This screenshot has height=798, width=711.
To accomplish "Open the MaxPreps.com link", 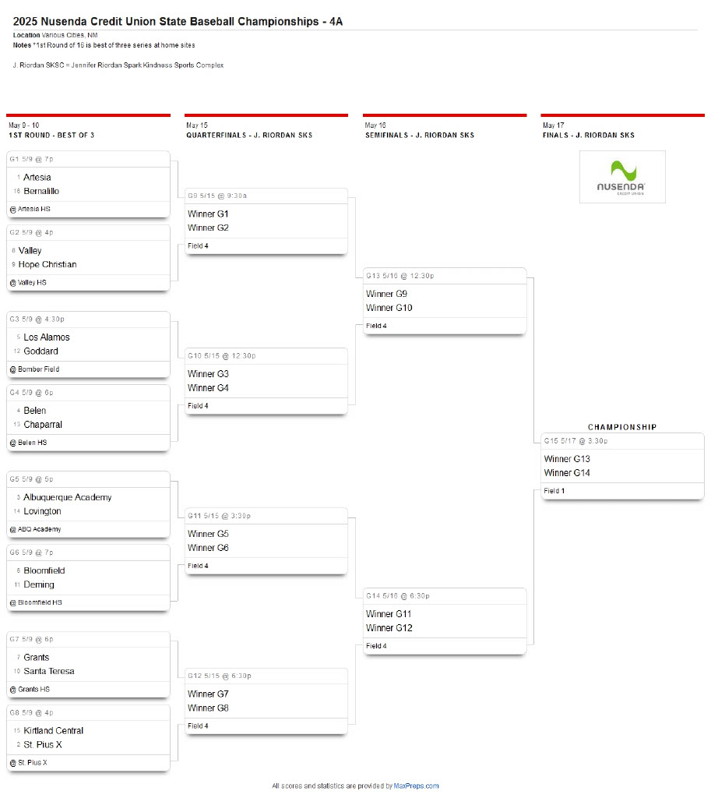I will click(416, 786).
